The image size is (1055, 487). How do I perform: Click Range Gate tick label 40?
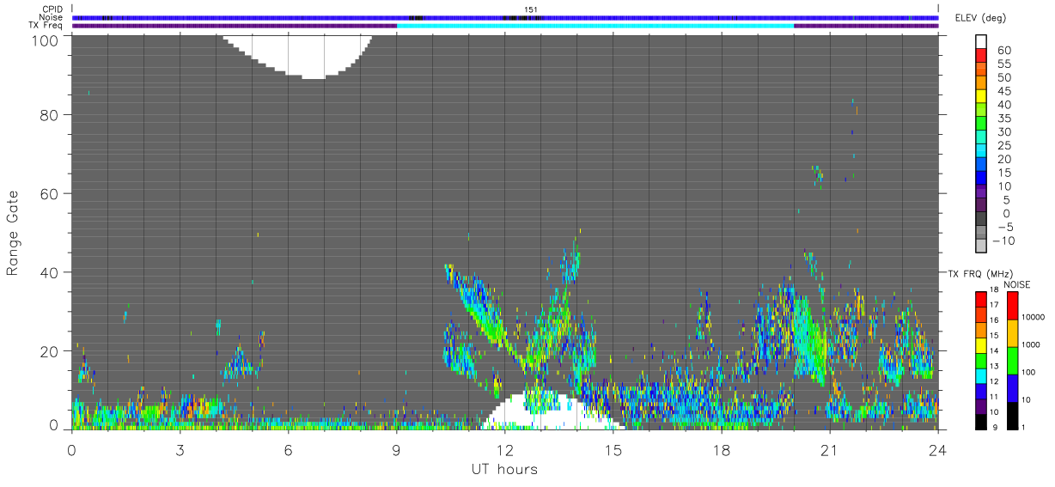pyautogui.click(x=49, y=272)
